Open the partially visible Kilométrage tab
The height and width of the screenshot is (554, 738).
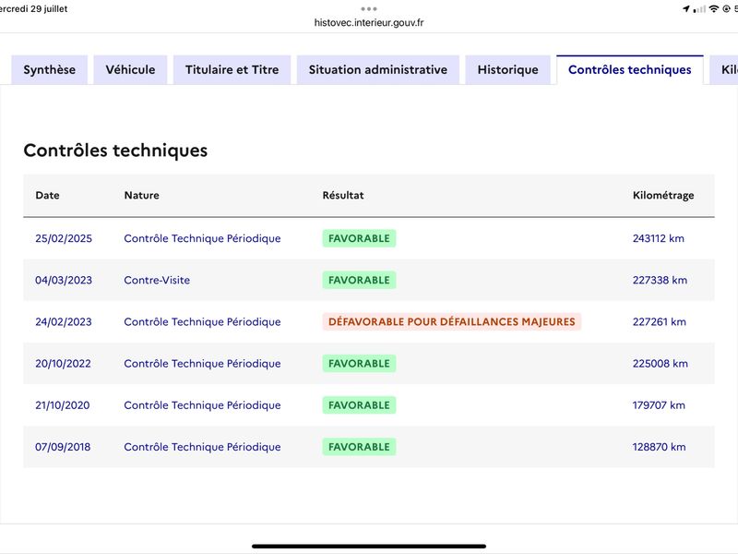pyautogui.click(x=724, y=70)
